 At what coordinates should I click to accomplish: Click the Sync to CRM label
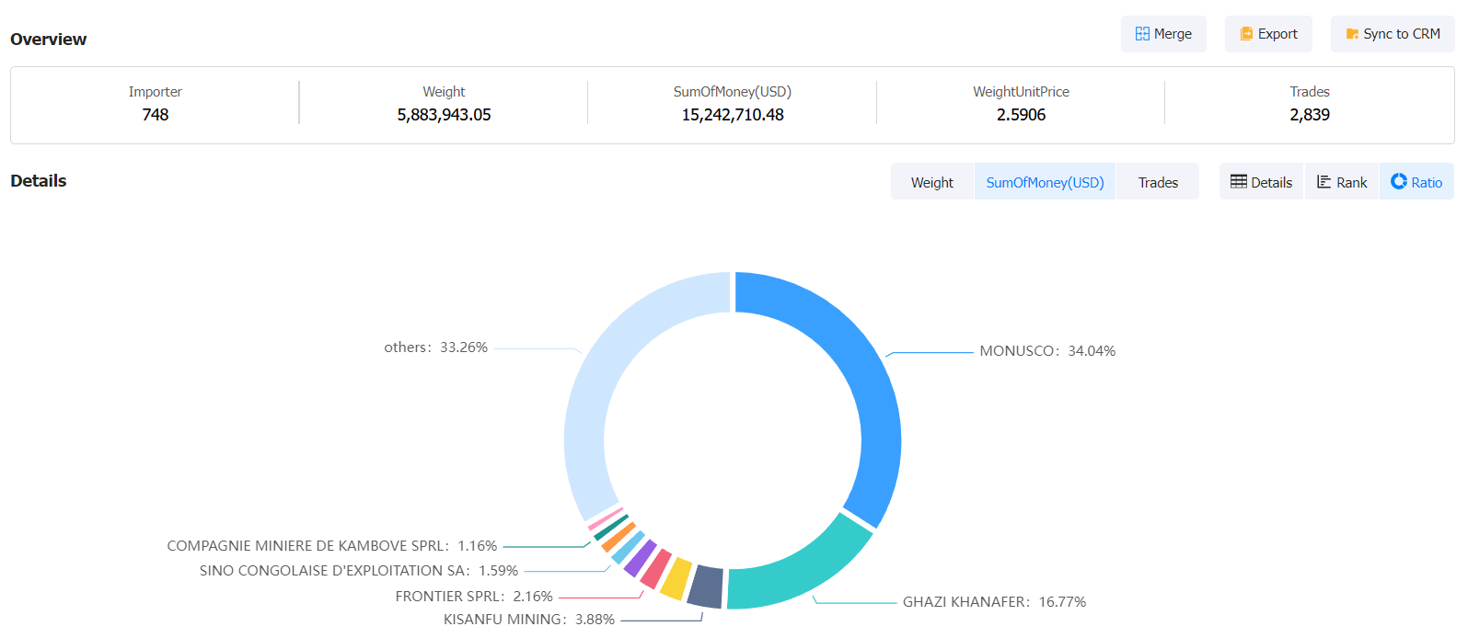tap(1402, 34)
